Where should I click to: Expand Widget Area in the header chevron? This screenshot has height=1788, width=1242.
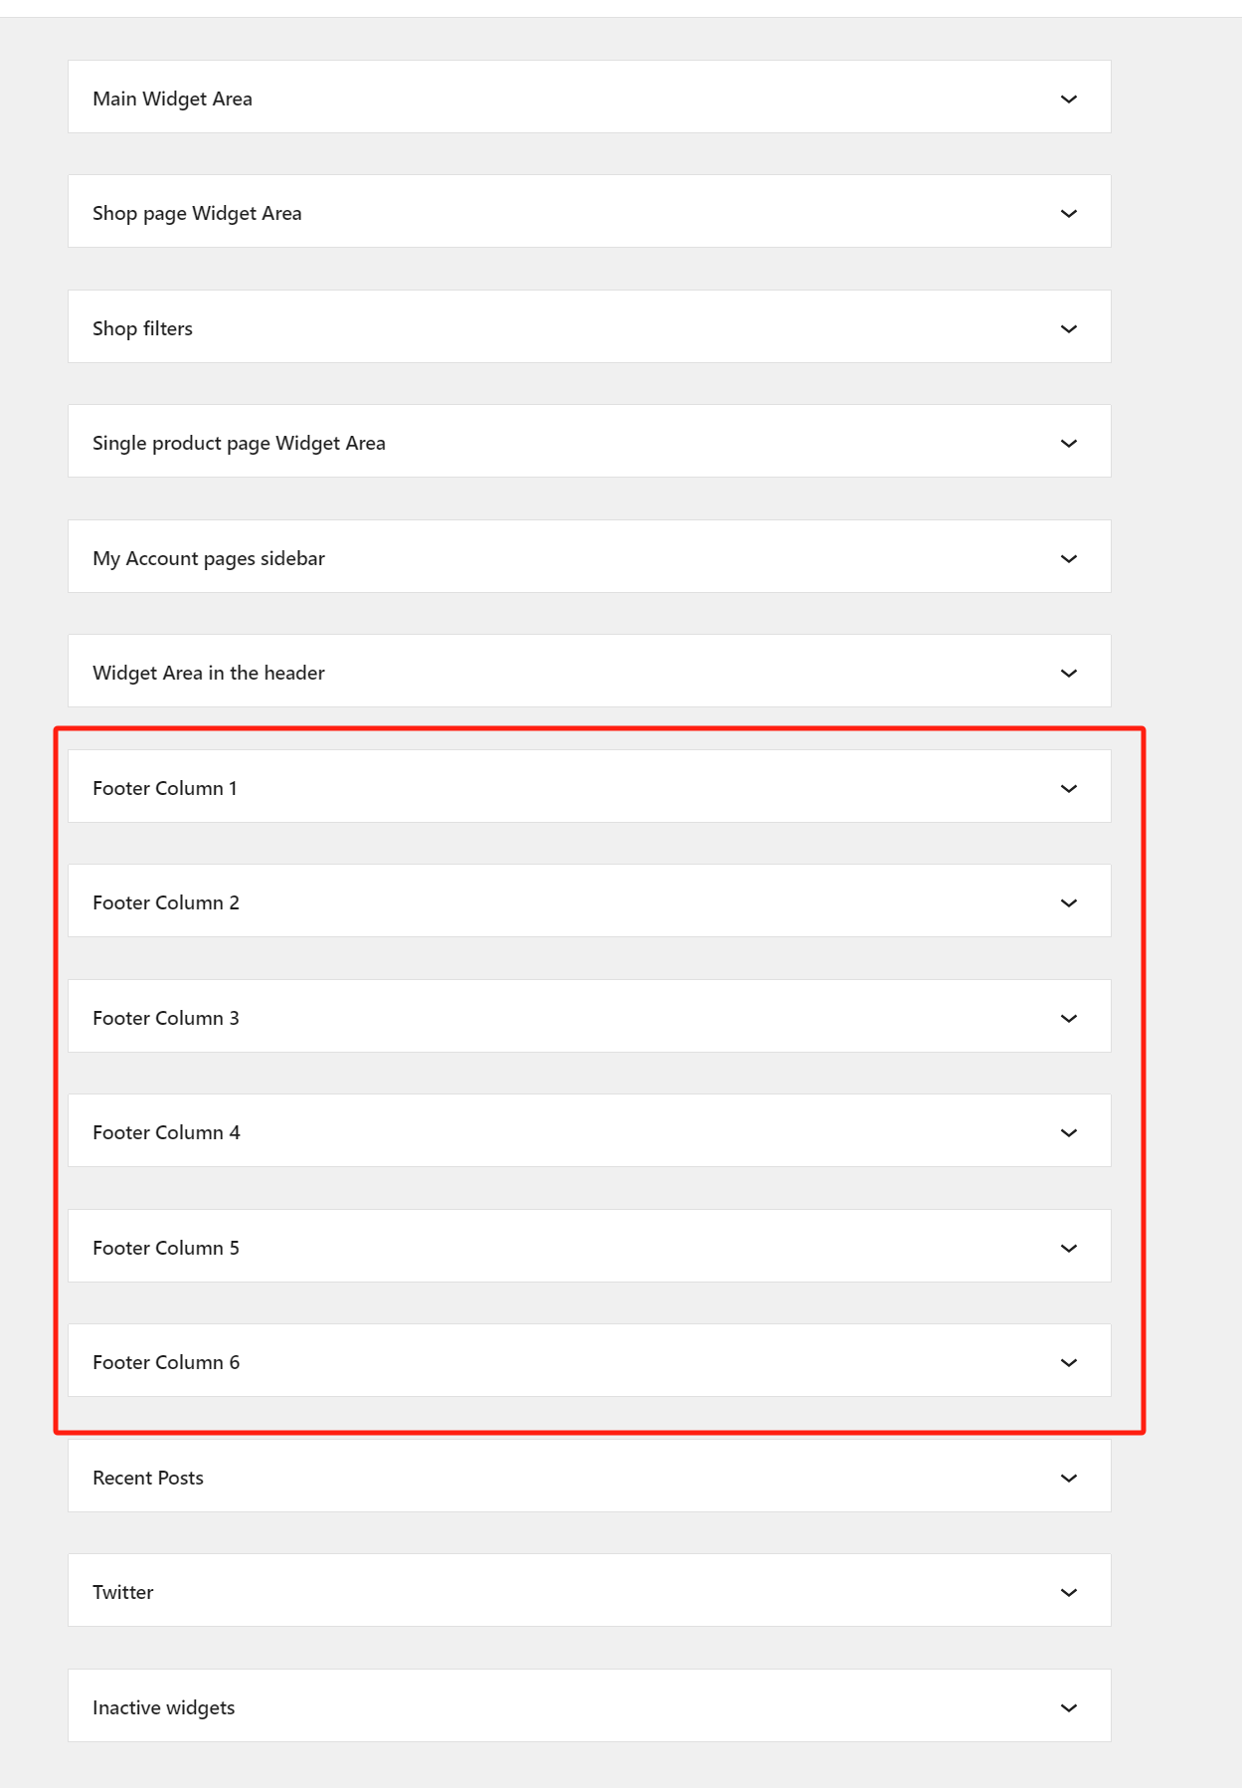click(x=1069, y=674)
